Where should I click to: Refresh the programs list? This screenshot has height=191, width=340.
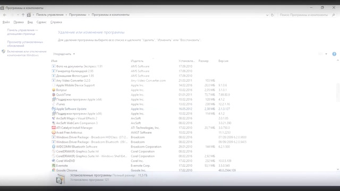pos(273,15)
